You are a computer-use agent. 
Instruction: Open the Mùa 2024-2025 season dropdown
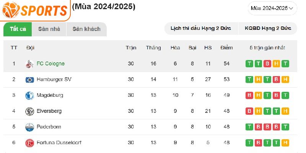tap(272, 8)
